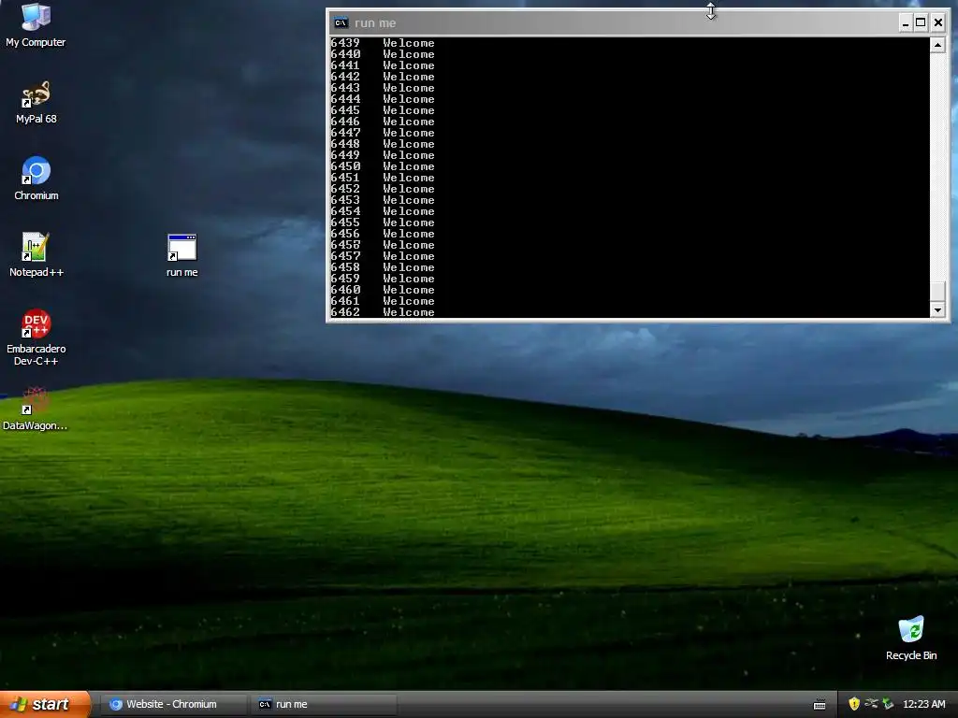958x718 pixels.
Task: Select the Recycle Bin icon
Action: [x=911, y=639]
